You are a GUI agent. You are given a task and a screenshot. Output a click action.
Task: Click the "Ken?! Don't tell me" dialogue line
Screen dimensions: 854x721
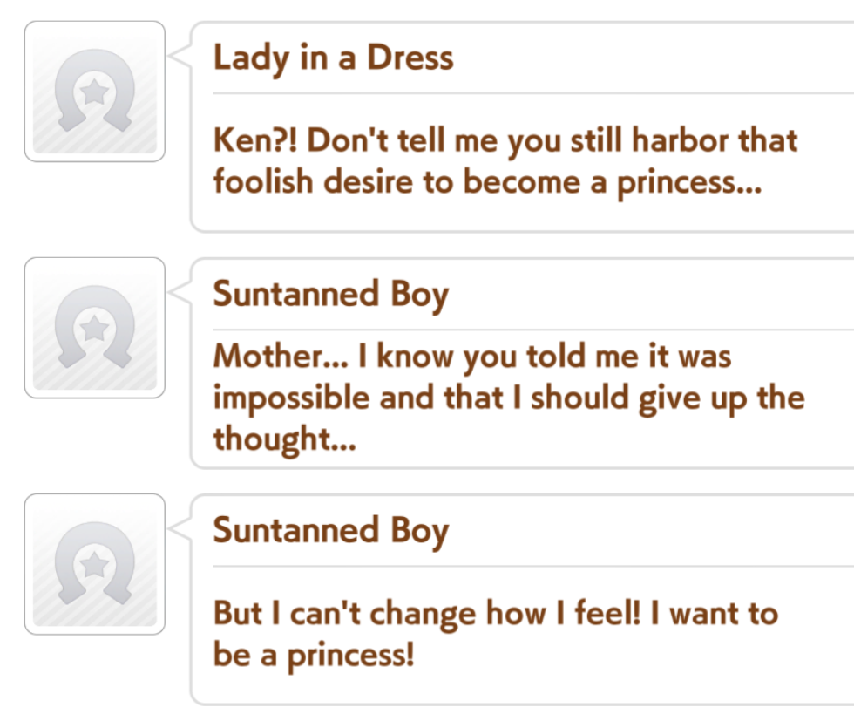(505, 141)
